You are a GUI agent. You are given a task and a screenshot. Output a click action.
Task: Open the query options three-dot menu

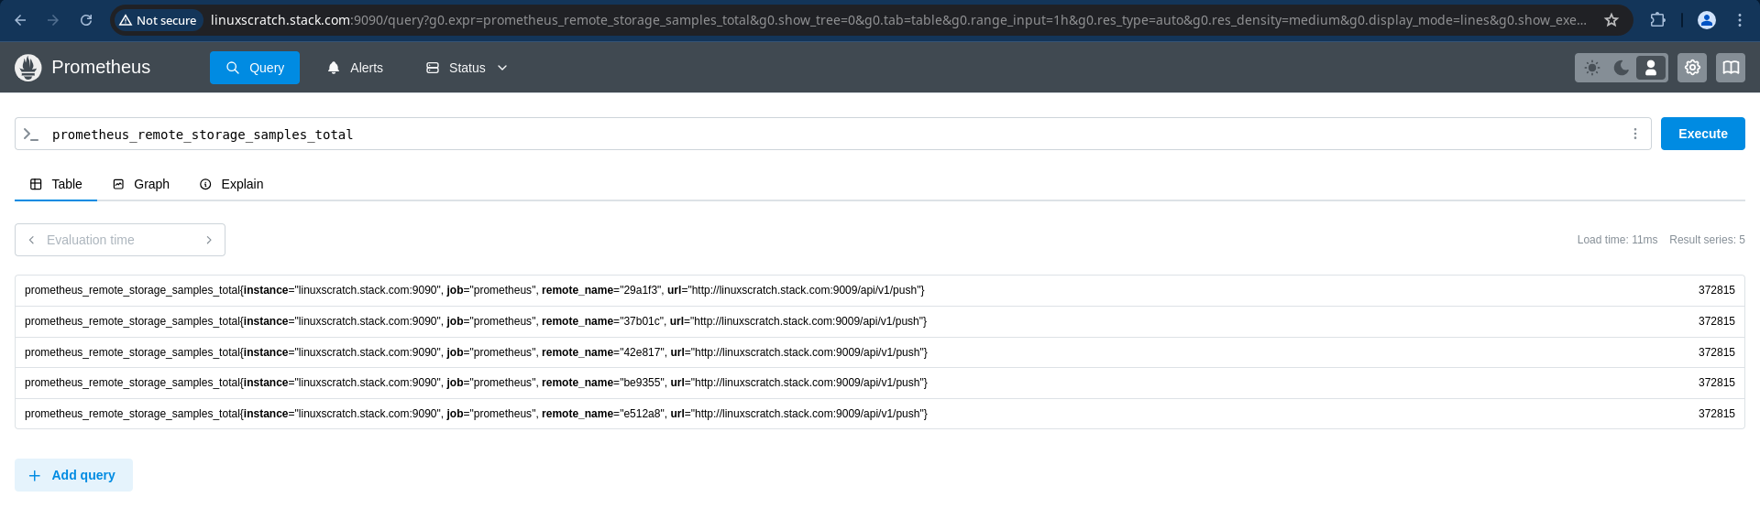click(x=1635, y=134)
